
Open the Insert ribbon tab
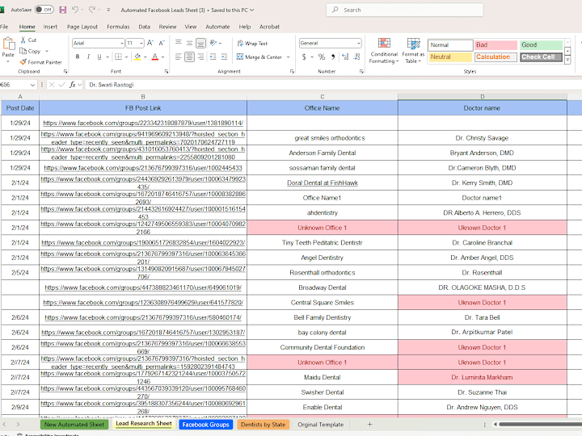(x=50, y=27)
